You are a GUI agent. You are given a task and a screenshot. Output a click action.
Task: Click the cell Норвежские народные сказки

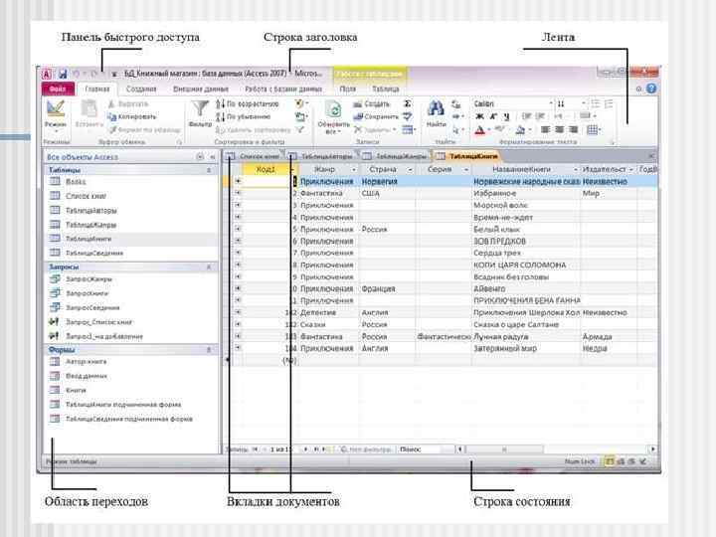pos(526,182)
